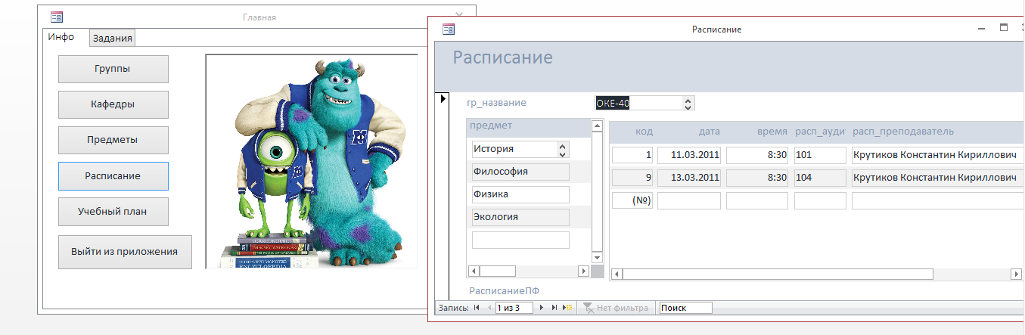Screen dimensions: 1025x335
Task: Click Главная window form icon
Action: 57,17
